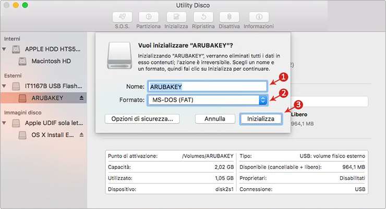Click the Partiziona toolbar icon

coord(149,17)
